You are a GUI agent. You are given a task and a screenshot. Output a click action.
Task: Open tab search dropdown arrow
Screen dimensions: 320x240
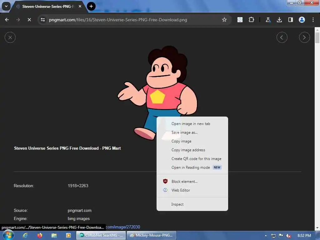(6, 6)
